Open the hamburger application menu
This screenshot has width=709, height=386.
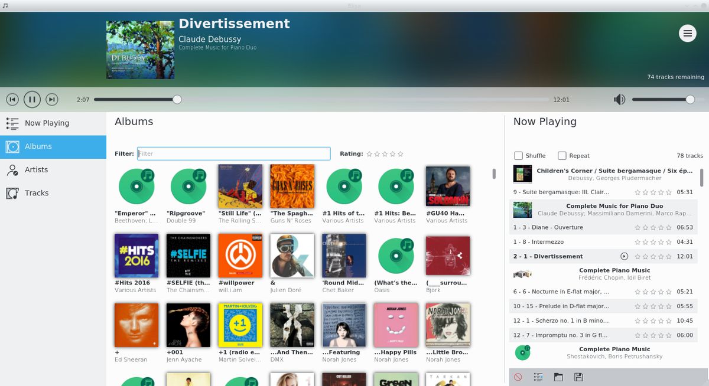pos(687,33)
